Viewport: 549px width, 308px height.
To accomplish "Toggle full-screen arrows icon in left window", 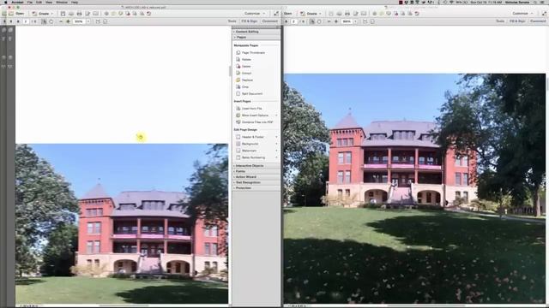I will [x=276, y=14].
